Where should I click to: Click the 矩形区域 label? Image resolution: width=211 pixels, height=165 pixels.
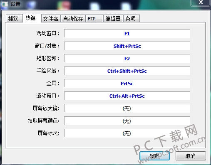pos(48,59)
